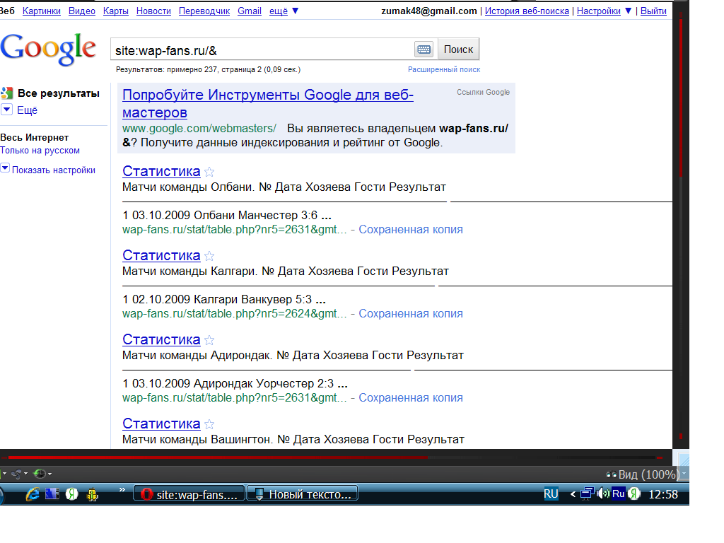
Task: Click the RU language indicator on taskbar
Action: tap(551, 494)
